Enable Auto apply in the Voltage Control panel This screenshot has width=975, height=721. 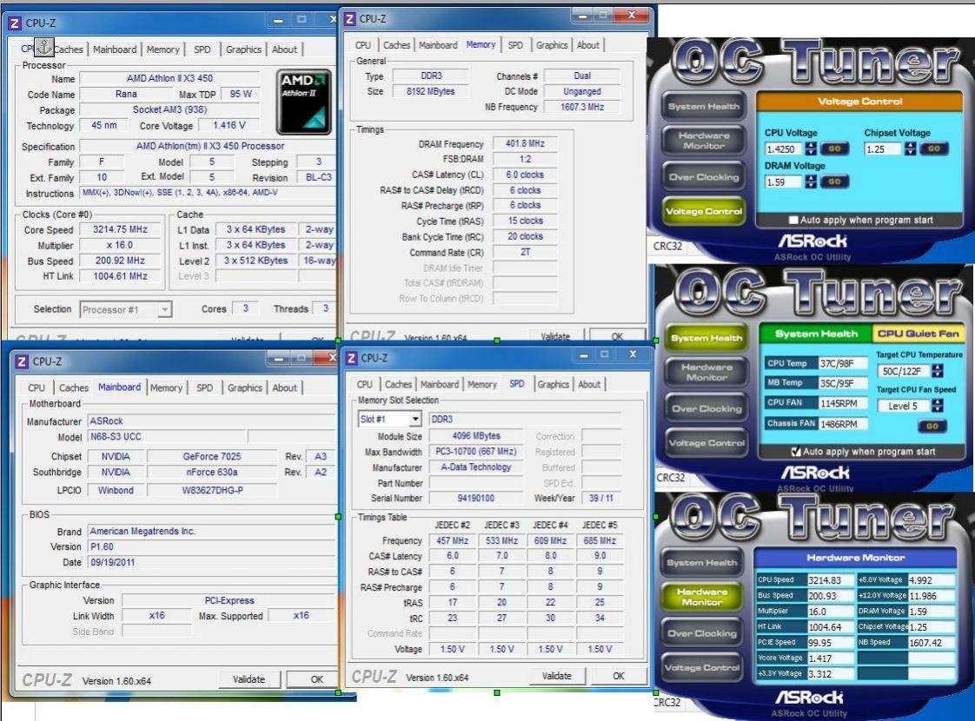(x=793, y=220)
